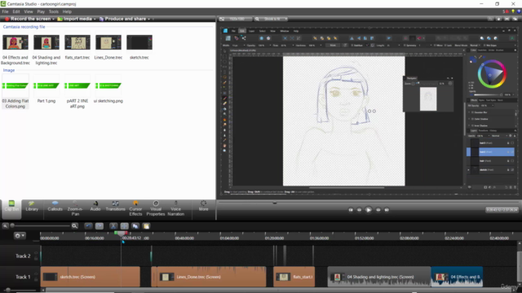Screen dimensions: 522x293
Task: Select the flats_start.trec thumbnail
Action: click(77, 42)
